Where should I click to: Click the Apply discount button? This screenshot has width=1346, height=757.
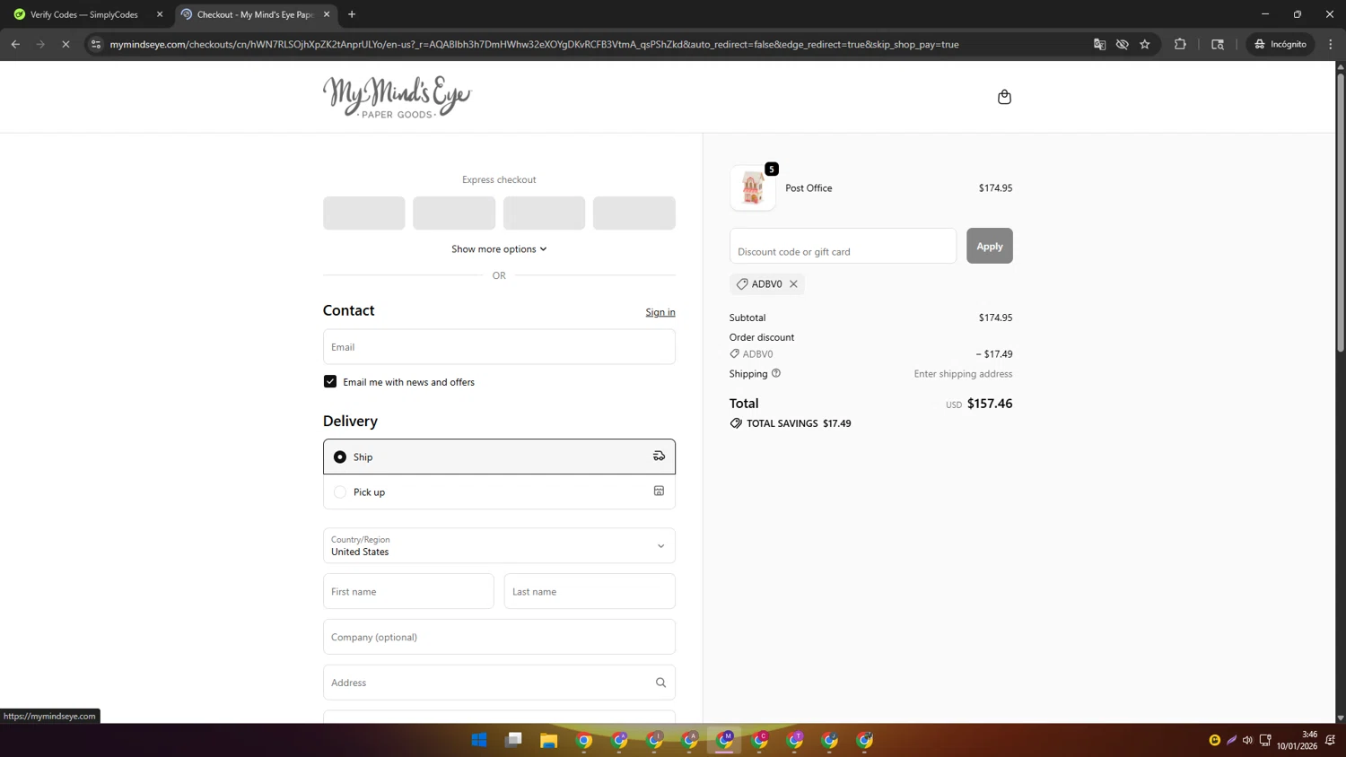coord(990,246)
